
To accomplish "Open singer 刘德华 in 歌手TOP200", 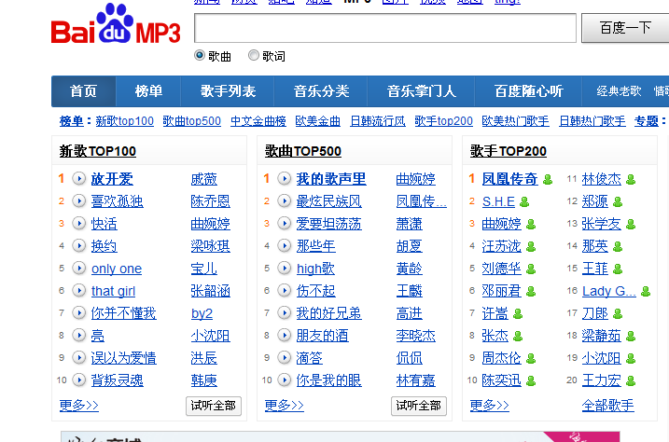I will 501,269.
